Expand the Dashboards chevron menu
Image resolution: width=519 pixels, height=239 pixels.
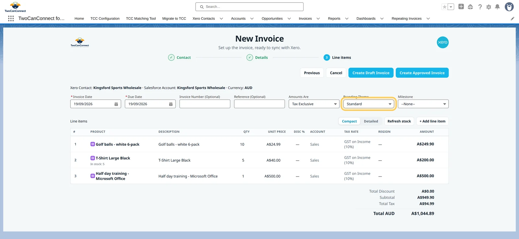[382, 18]
